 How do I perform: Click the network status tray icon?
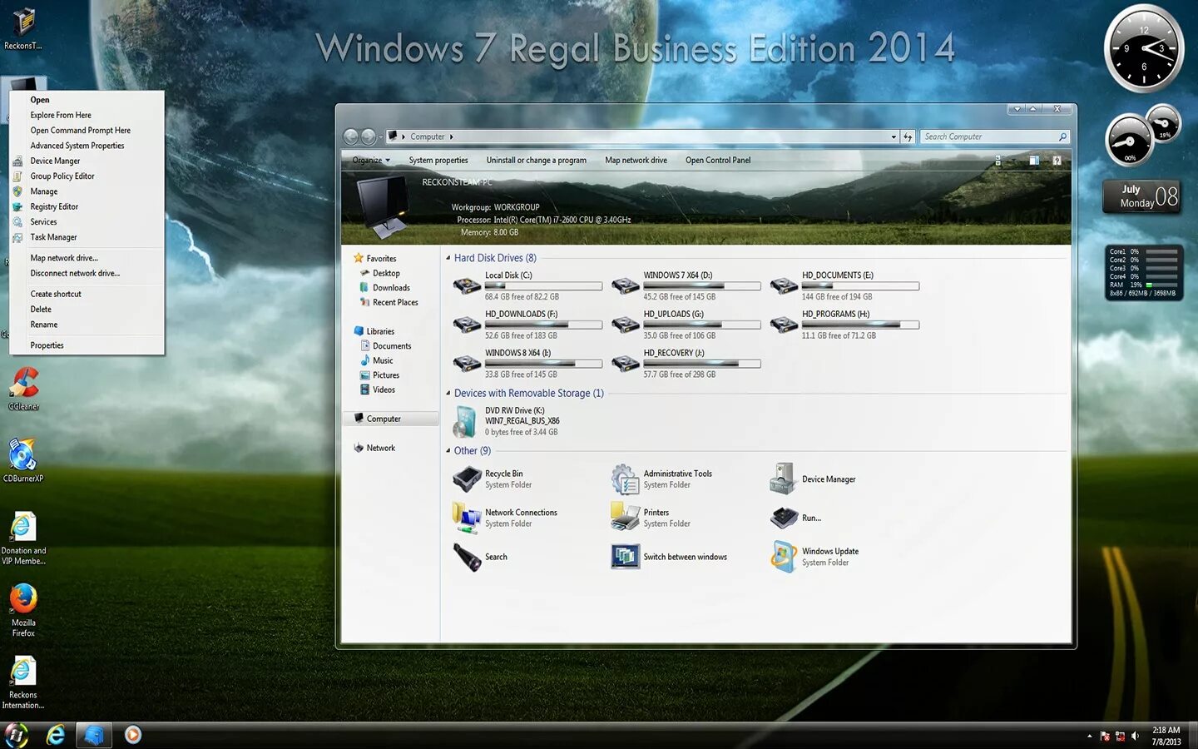(1120, 736)
